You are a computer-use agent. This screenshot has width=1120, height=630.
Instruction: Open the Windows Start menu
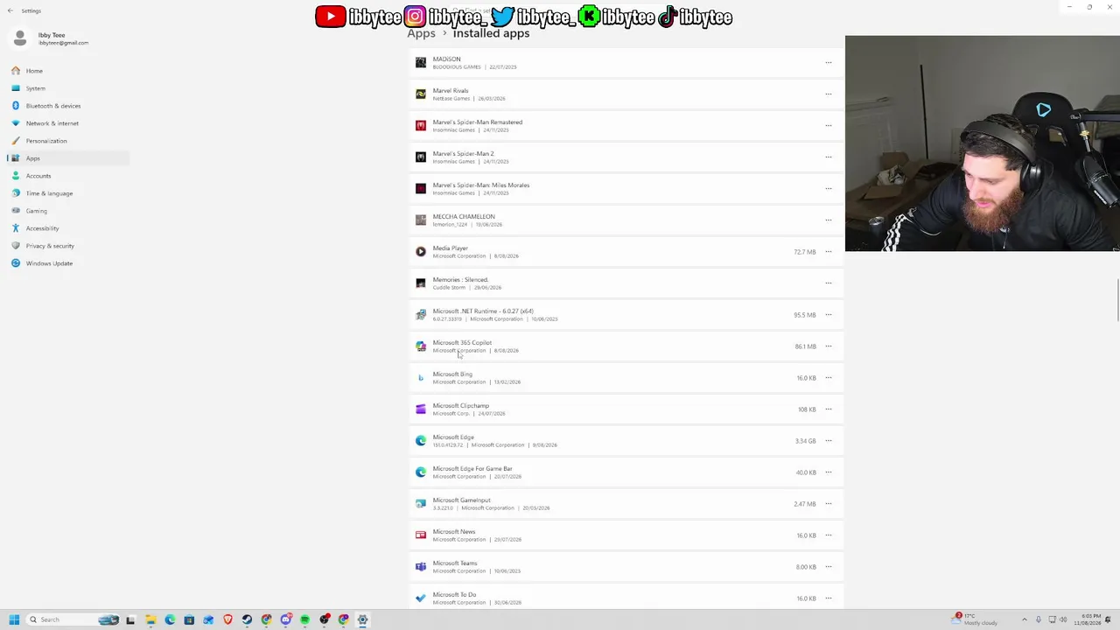click(14, 619)
